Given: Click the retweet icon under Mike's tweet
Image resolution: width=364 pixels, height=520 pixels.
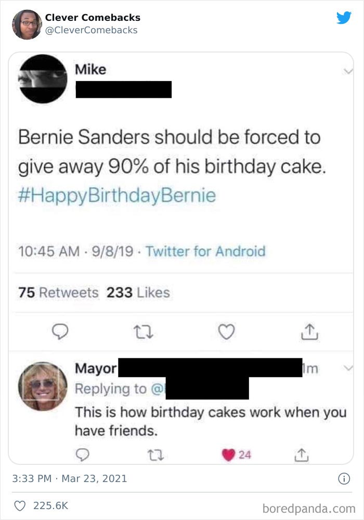Looking at the screenshot, I should [145, 331].
